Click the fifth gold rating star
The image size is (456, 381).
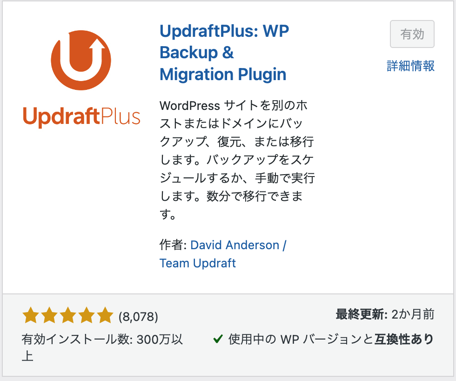pos(105,315)
